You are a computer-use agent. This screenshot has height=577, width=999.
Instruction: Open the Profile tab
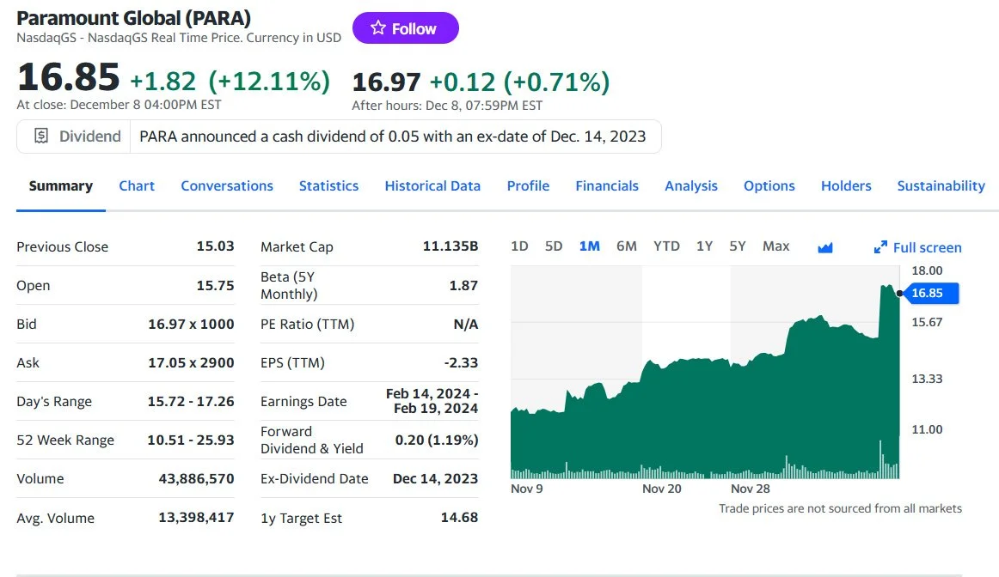coord(528,185)
